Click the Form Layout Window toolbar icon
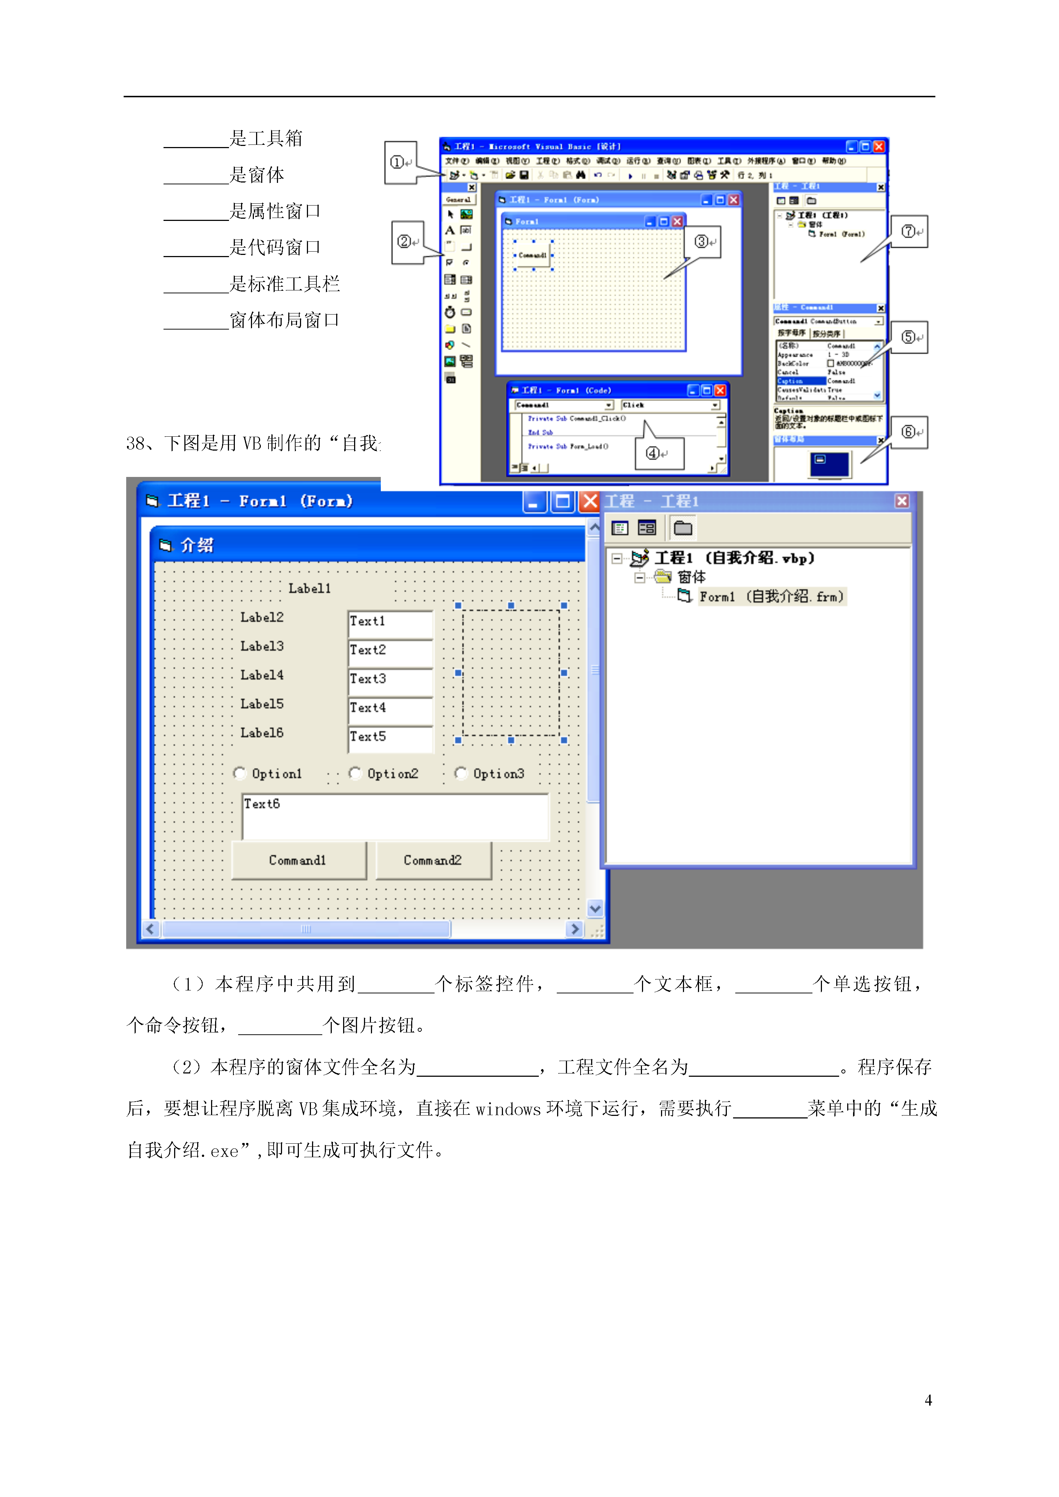1059x1497 pixels. [698, 175]
